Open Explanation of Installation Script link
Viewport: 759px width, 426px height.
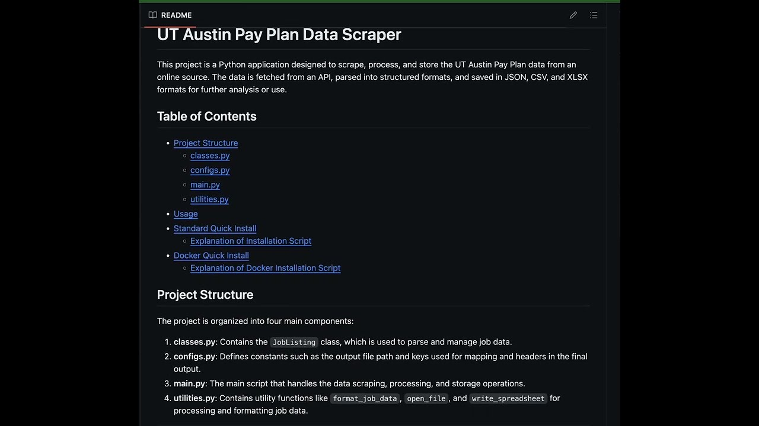[251, 241]
